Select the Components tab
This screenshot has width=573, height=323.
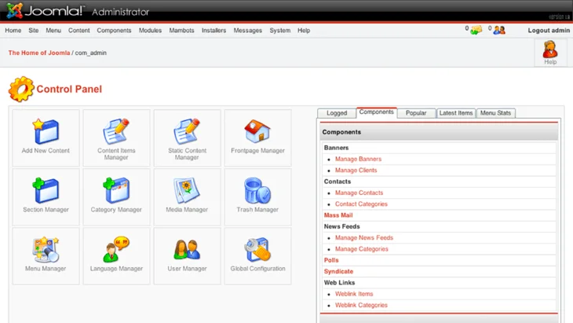pos(377,112)
